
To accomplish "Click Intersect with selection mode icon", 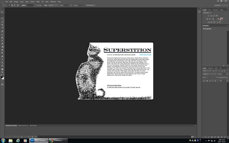I will coord(18,5).
